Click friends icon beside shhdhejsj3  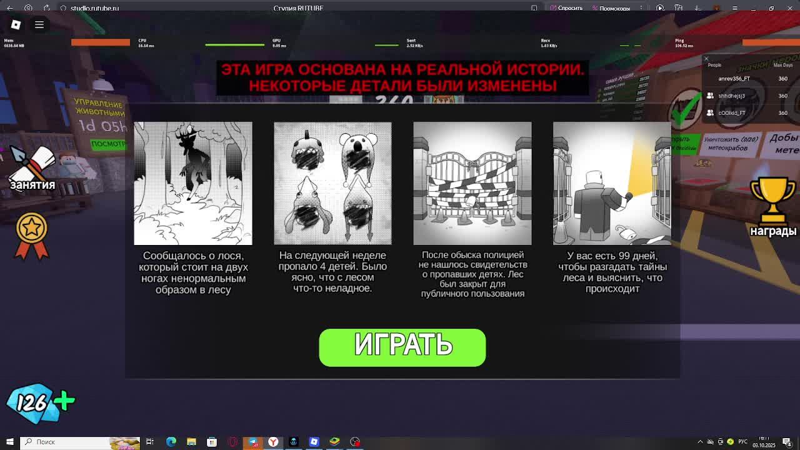[x=710, y=96]
